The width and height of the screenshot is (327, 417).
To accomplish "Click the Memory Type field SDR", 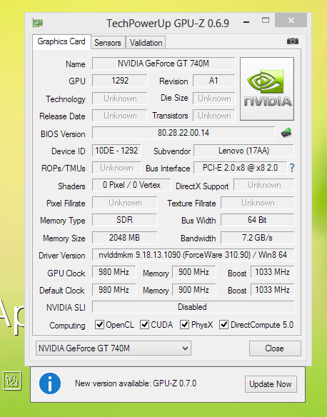I will point(125,220).
